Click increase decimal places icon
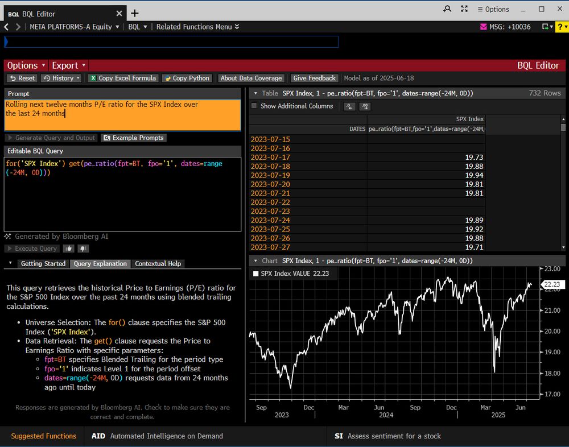 365,106
